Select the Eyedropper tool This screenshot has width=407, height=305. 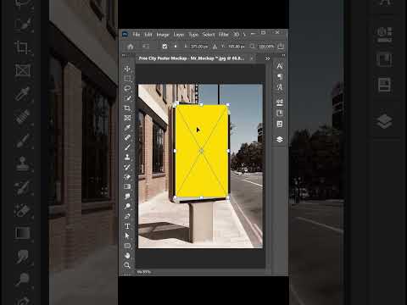click(x=127, y=128)
